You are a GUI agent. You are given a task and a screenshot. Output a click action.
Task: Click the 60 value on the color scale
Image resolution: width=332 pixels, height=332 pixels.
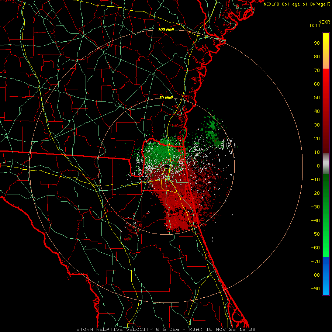tap(317, 84)
